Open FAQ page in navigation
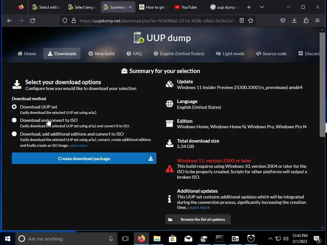The image size is (327, 245). 134,54
